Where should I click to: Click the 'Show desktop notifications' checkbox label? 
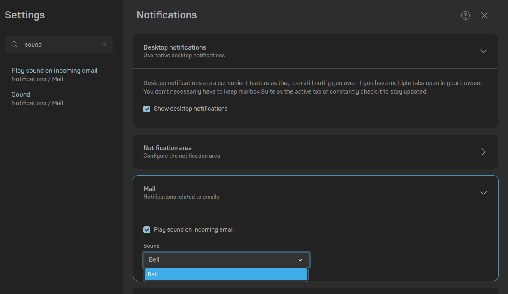coord(191,109)
